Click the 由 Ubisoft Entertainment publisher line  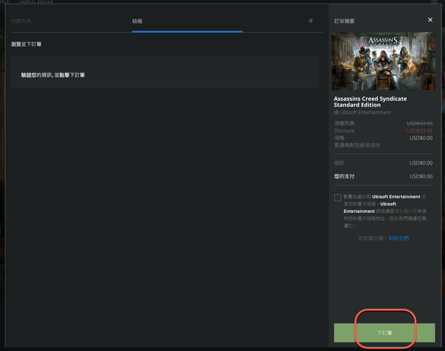point(362,112)
